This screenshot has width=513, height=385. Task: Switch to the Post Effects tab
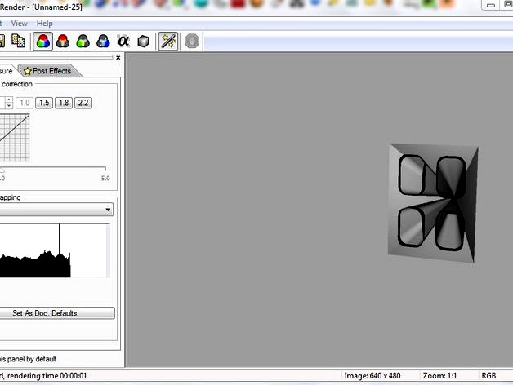pyautogui.click(x=47, y=71)
